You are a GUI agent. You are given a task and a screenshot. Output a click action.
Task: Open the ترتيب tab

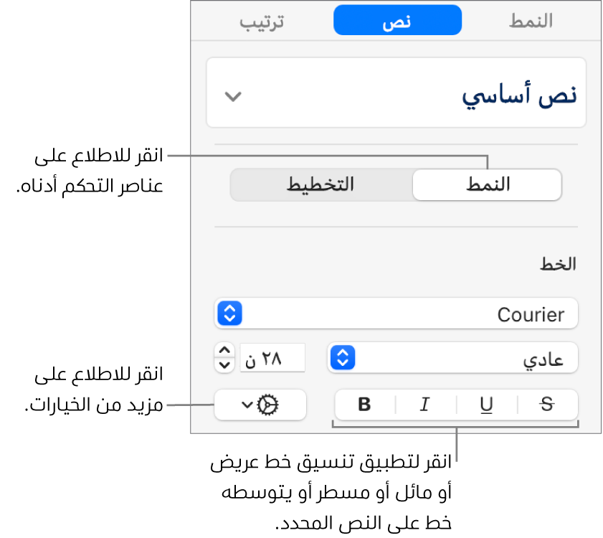[x=262, y=22]
